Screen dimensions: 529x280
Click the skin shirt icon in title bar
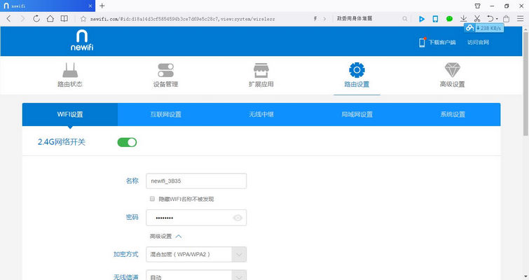477,6
